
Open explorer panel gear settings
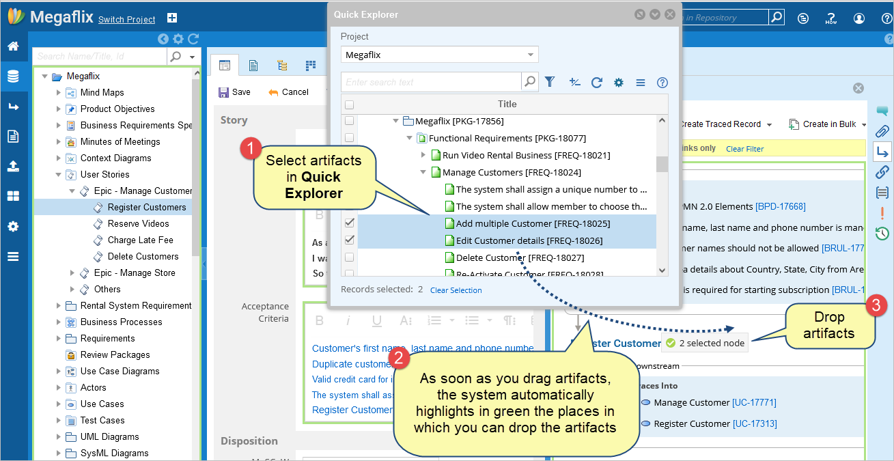(x=178, y=39)
